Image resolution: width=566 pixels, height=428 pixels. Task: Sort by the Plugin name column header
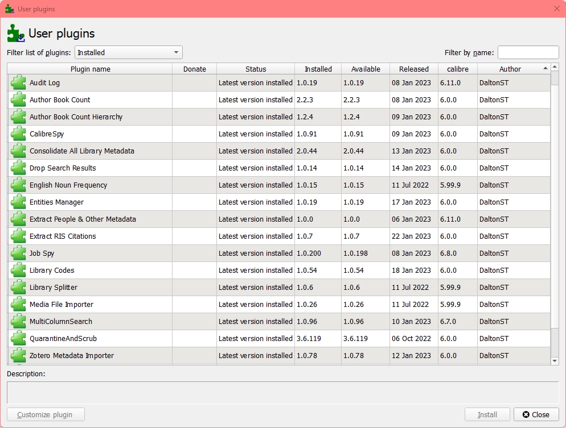point(90,69)
